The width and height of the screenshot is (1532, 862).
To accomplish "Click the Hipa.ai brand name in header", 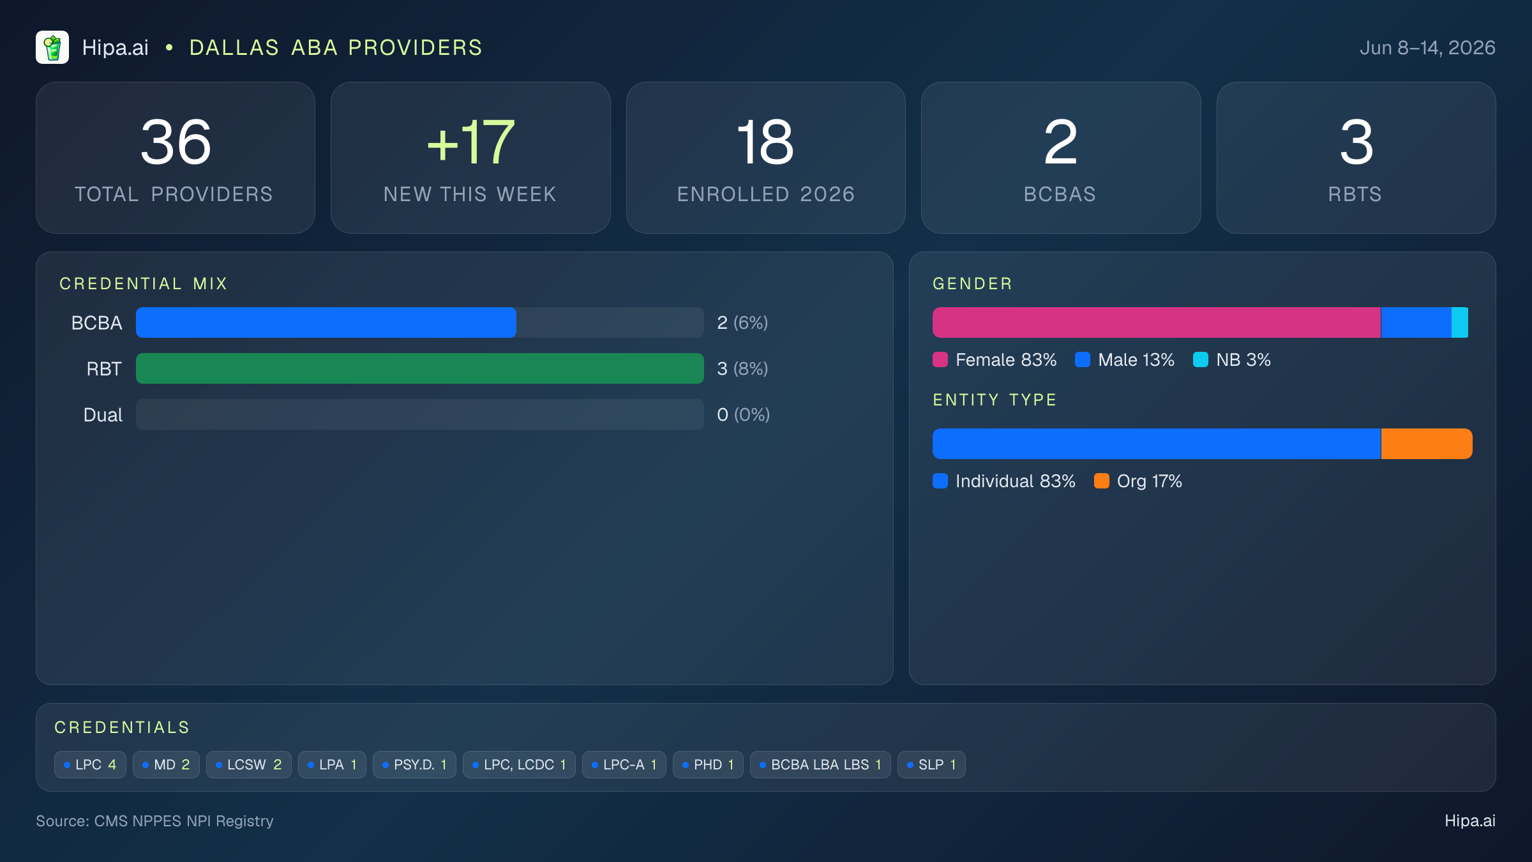I will tap(116, 47).
